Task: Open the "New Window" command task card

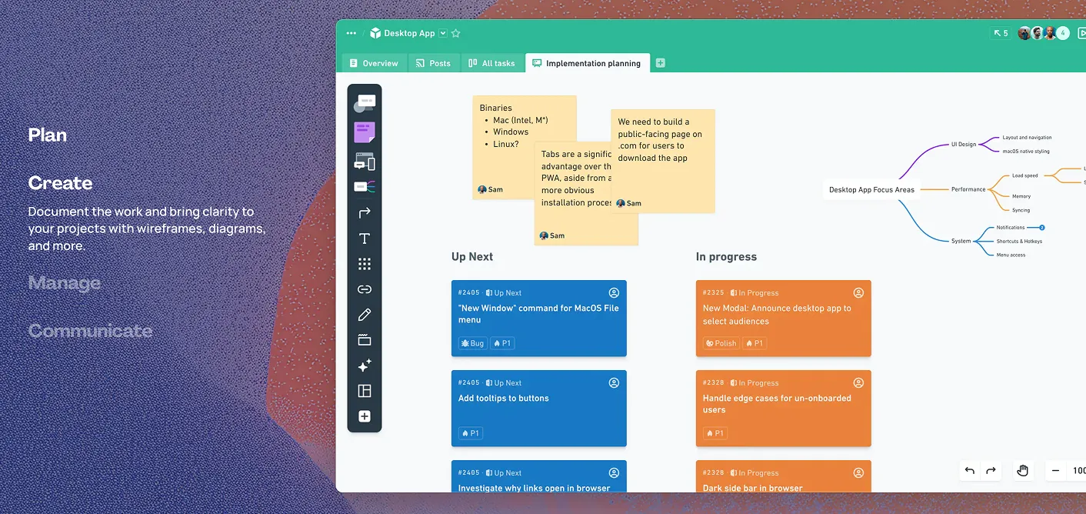Action: [x=539, y=319]
